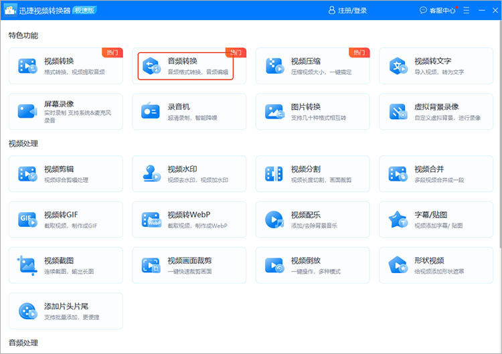Select the 视频转换 title text
This screenshot has width=502, height=354.
59,61
